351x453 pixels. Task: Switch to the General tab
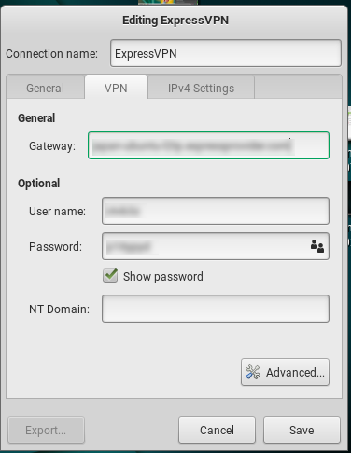tap(46, 88)
